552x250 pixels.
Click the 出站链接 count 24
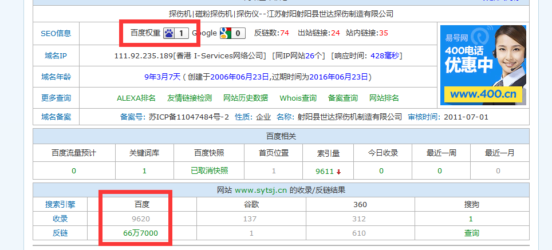[335, 33]
